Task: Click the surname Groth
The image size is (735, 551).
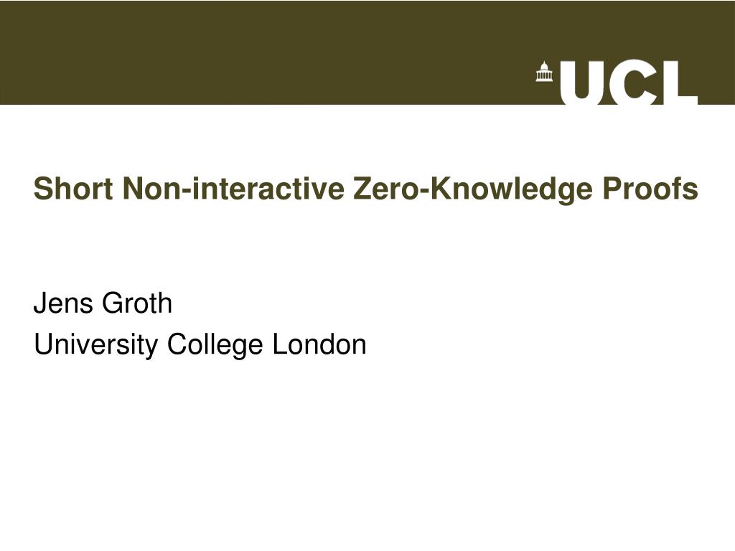Action: 137,303
